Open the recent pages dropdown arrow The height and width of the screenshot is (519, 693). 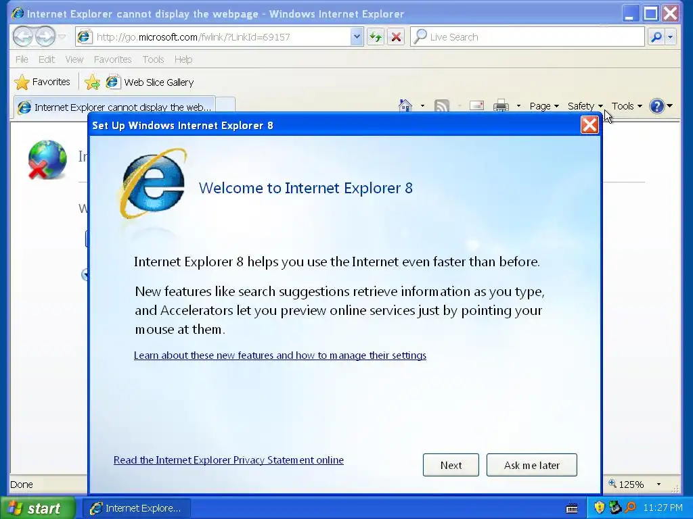click(62, 36)
